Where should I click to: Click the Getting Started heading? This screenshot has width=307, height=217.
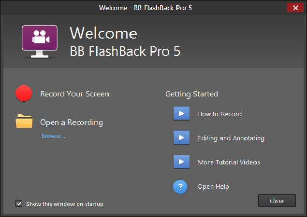click(191, 94)
